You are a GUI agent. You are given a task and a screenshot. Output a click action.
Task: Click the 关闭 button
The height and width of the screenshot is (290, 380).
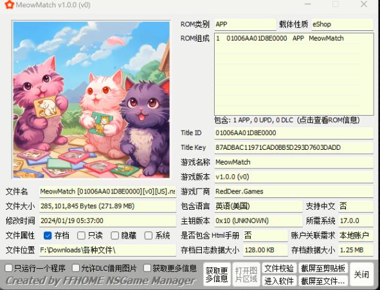(x=361, y=275)
